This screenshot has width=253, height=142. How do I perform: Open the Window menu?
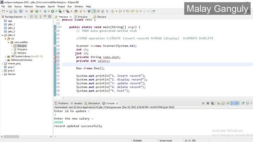click(79, 6)
